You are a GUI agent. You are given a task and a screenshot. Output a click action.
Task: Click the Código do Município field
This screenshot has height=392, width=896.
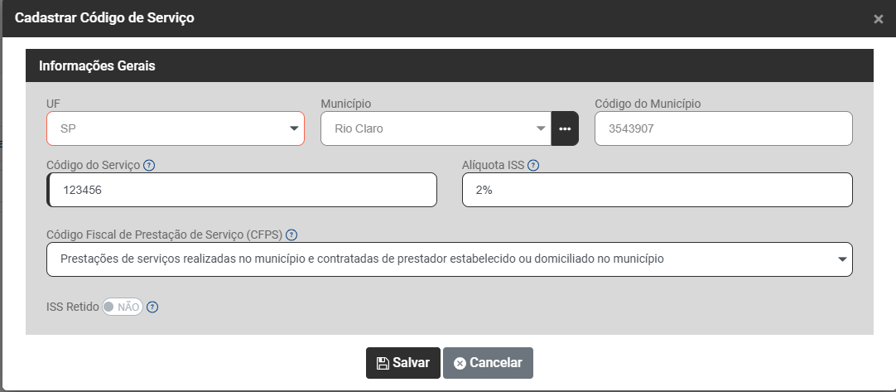(723, 128)
